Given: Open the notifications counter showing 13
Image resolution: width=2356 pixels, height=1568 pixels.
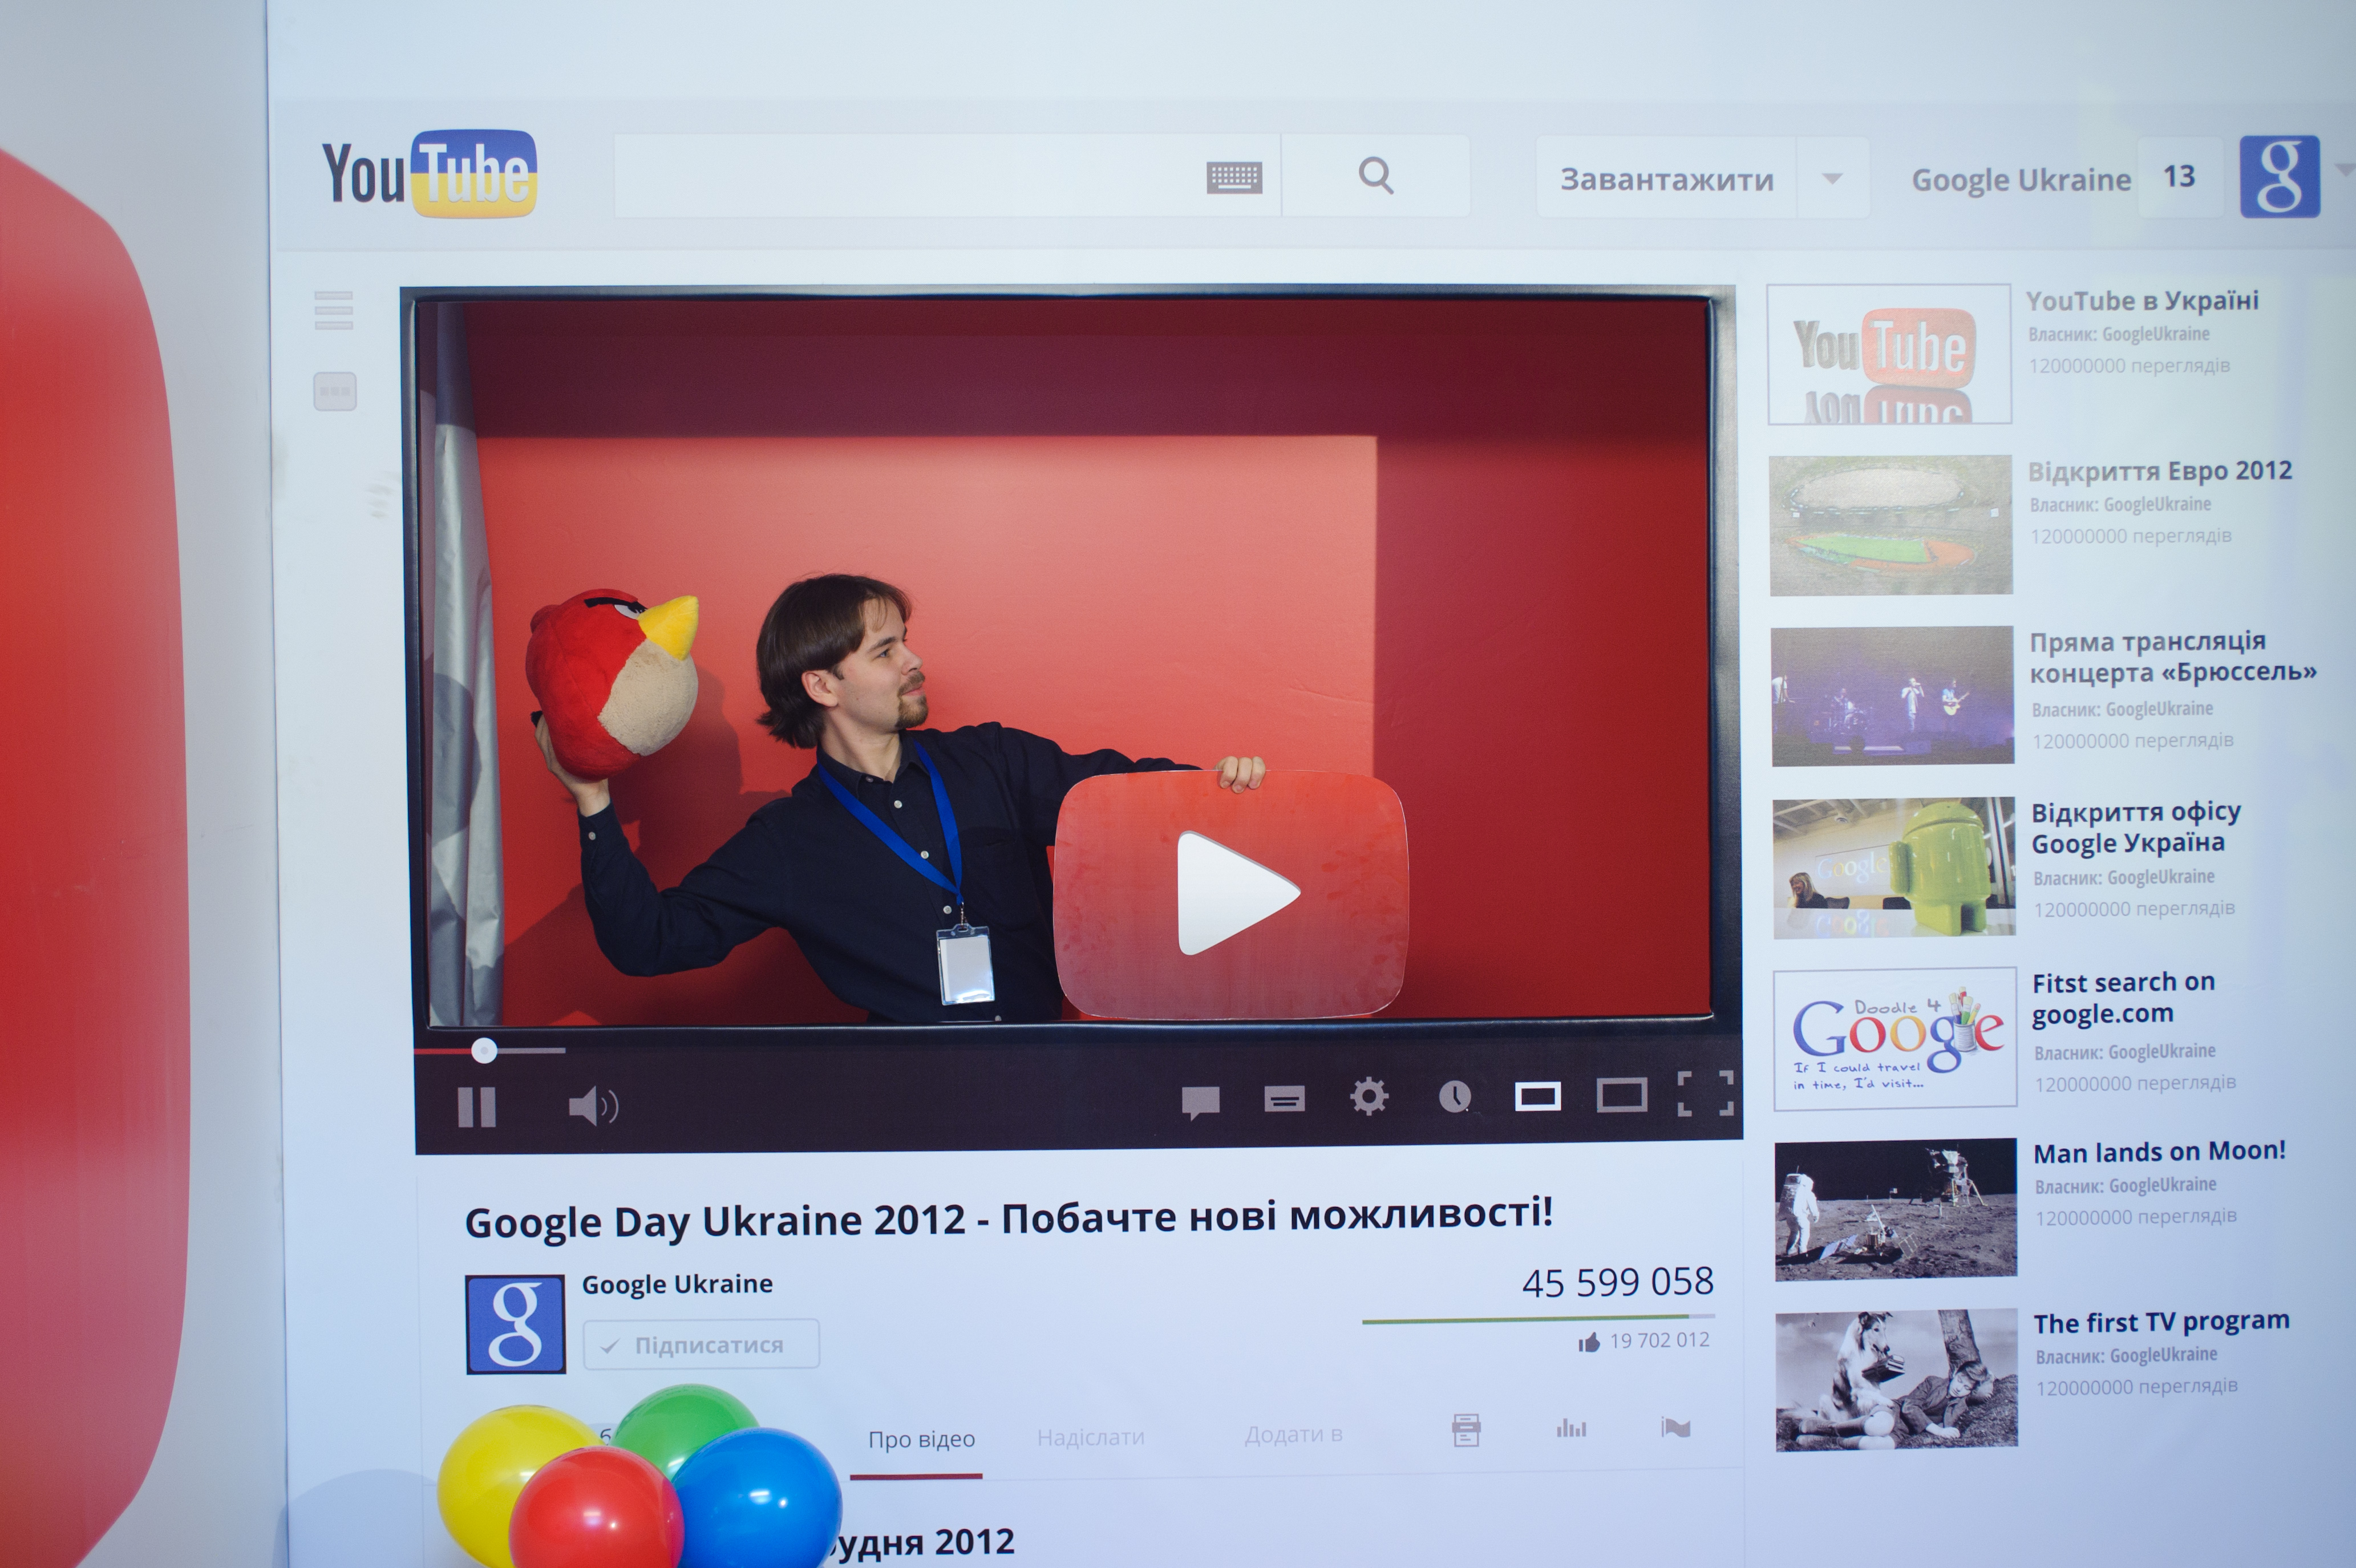Looking at the screenshot, I should pos(2179,177).
